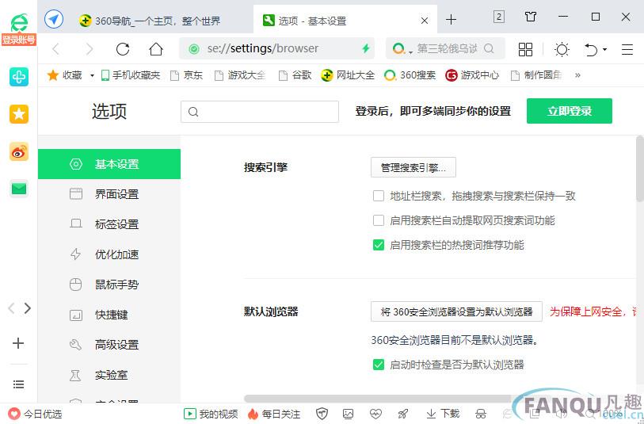Select 界面设置 in settings sidebar

[116, 194]
